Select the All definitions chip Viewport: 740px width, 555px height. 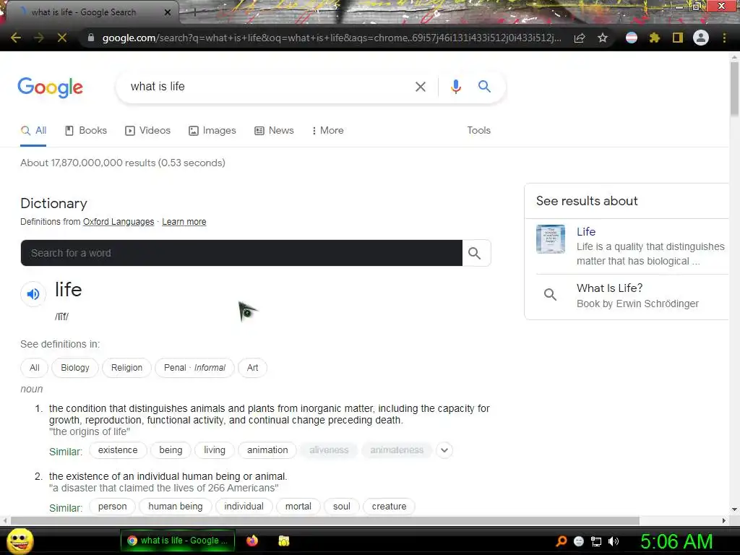pyautogui.click(x=35, y=368)
